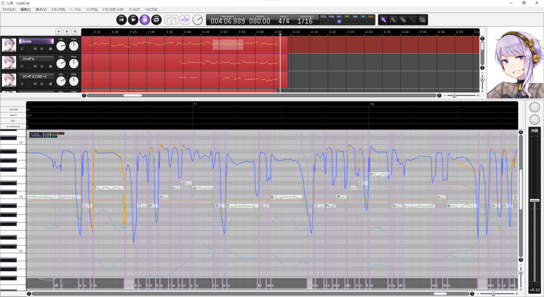This screenshot has width=544, height=297.
Task: Click the ソング 2 track VOL knob
Action: [61, 64]
